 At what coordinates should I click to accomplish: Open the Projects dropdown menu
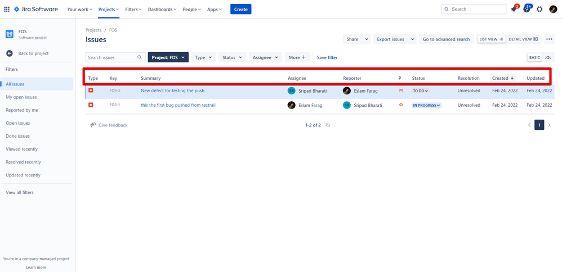coord(109,10)
